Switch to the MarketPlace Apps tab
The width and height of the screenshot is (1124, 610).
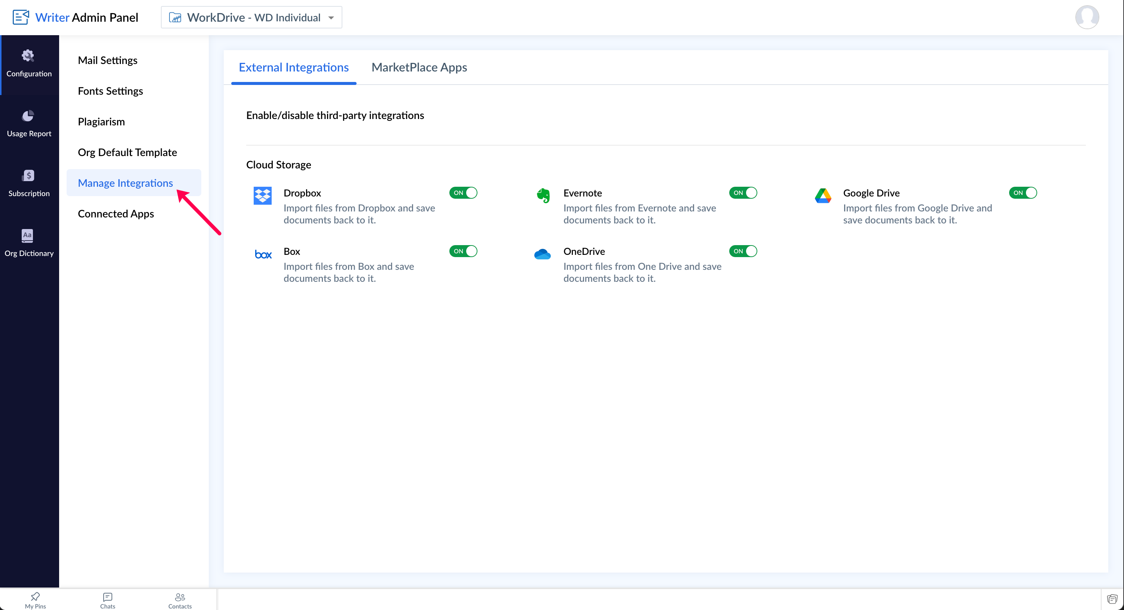[419, 67]
